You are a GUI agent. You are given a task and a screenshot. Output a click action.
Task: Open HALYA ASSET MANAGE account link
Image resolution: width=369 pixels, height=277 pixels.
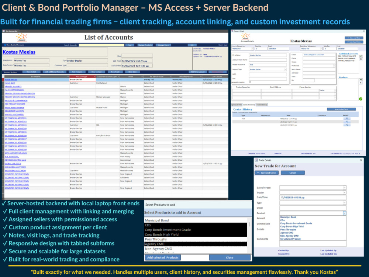(x=14, y=107)
